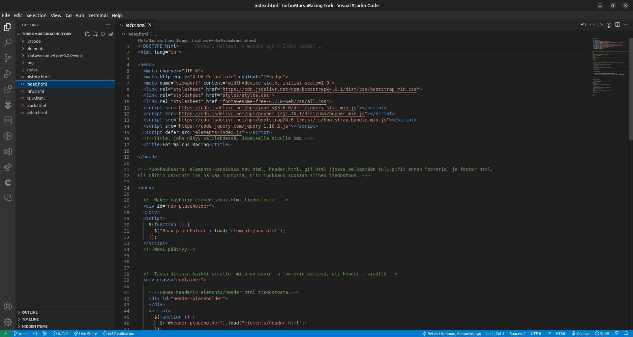The width and height of the screenshot is (633, 337).
Task: Open the Source Control view
Action: (8, 58)
